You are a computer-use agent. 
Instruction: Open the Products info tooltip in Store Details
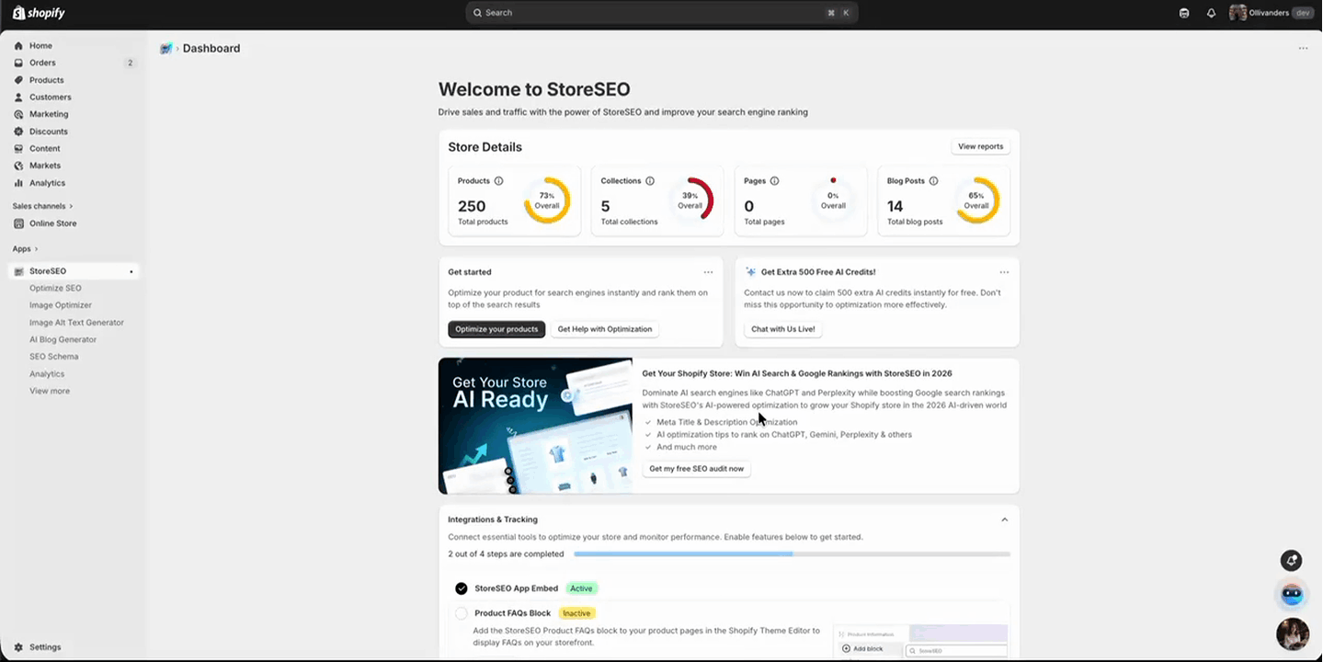(x=497, y=181)
